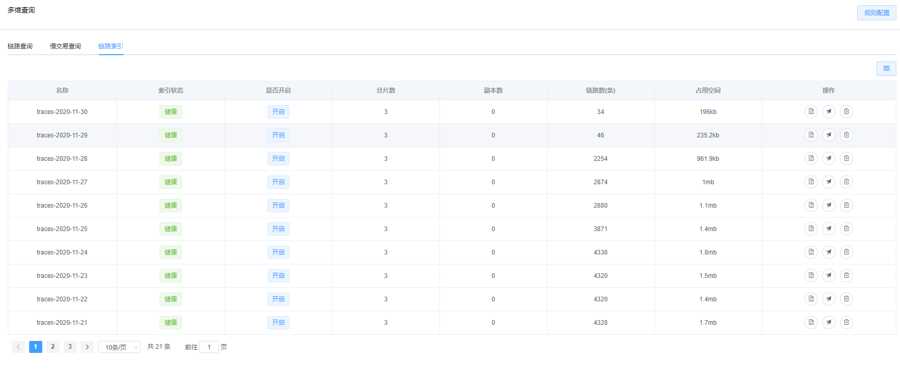Click 健康 status tag for traces-2020-11-29
Viewport: 900px width, 381px height.
[x=171, y=135]
